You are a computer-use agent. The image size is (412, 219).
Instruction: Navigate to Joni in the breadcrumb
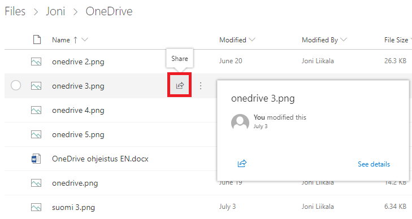tap(55, 11)
